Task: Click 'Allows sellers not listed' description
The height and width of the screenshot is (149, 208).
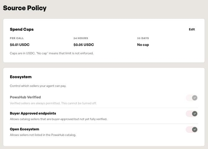Action: 43,135
